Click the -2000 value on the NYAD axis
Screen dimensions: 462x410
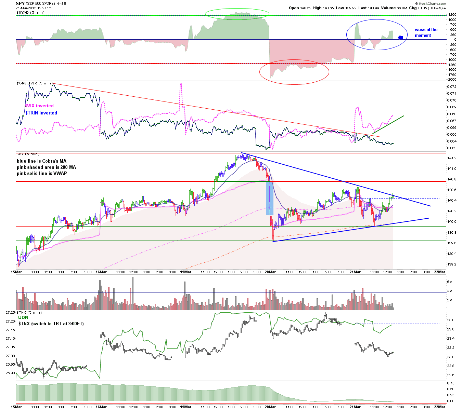[451, 80]
